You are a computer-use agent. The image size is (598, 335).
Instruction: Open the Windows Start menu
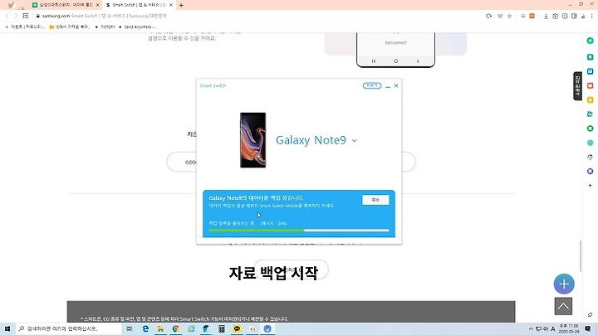[x=7, y=328]
